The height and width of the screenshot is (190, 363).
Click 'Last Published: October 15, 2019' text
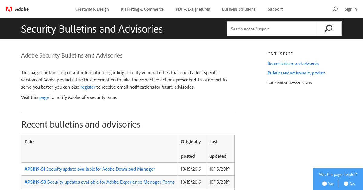(x=290, y=83)
